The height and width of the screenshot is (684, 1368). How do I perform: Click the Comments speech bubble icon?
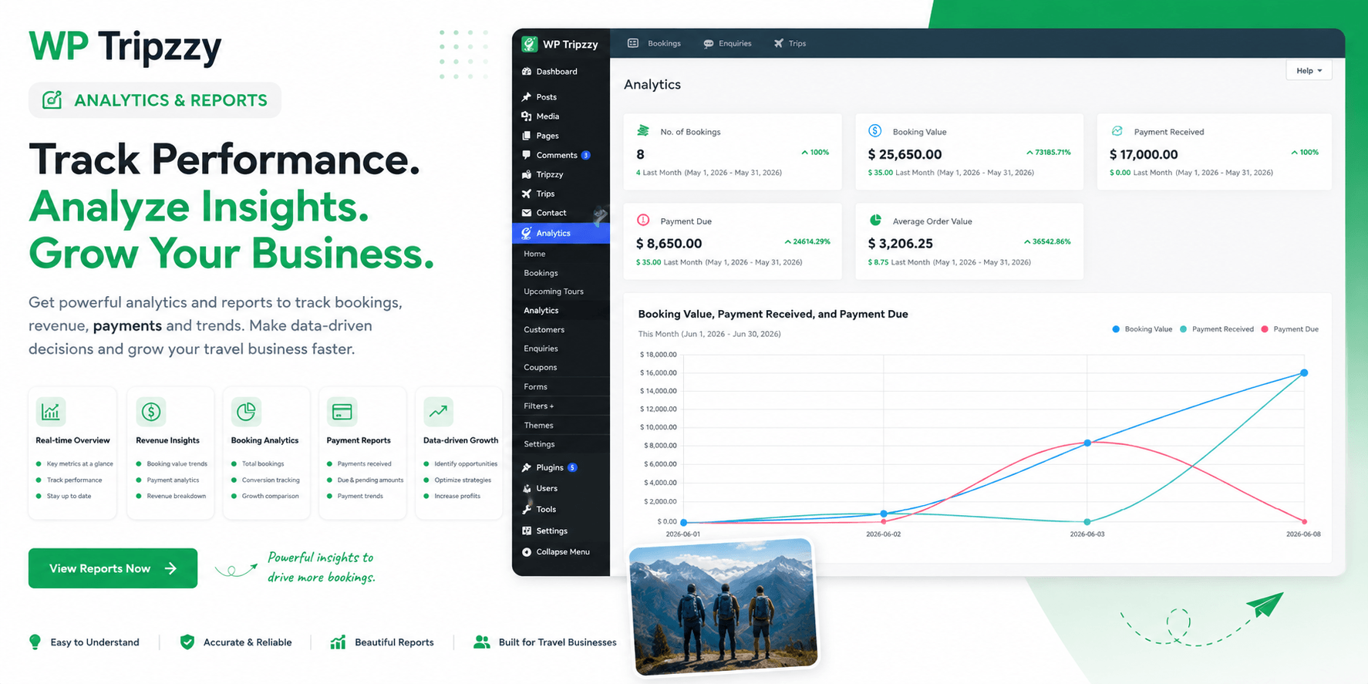point(527,155)
